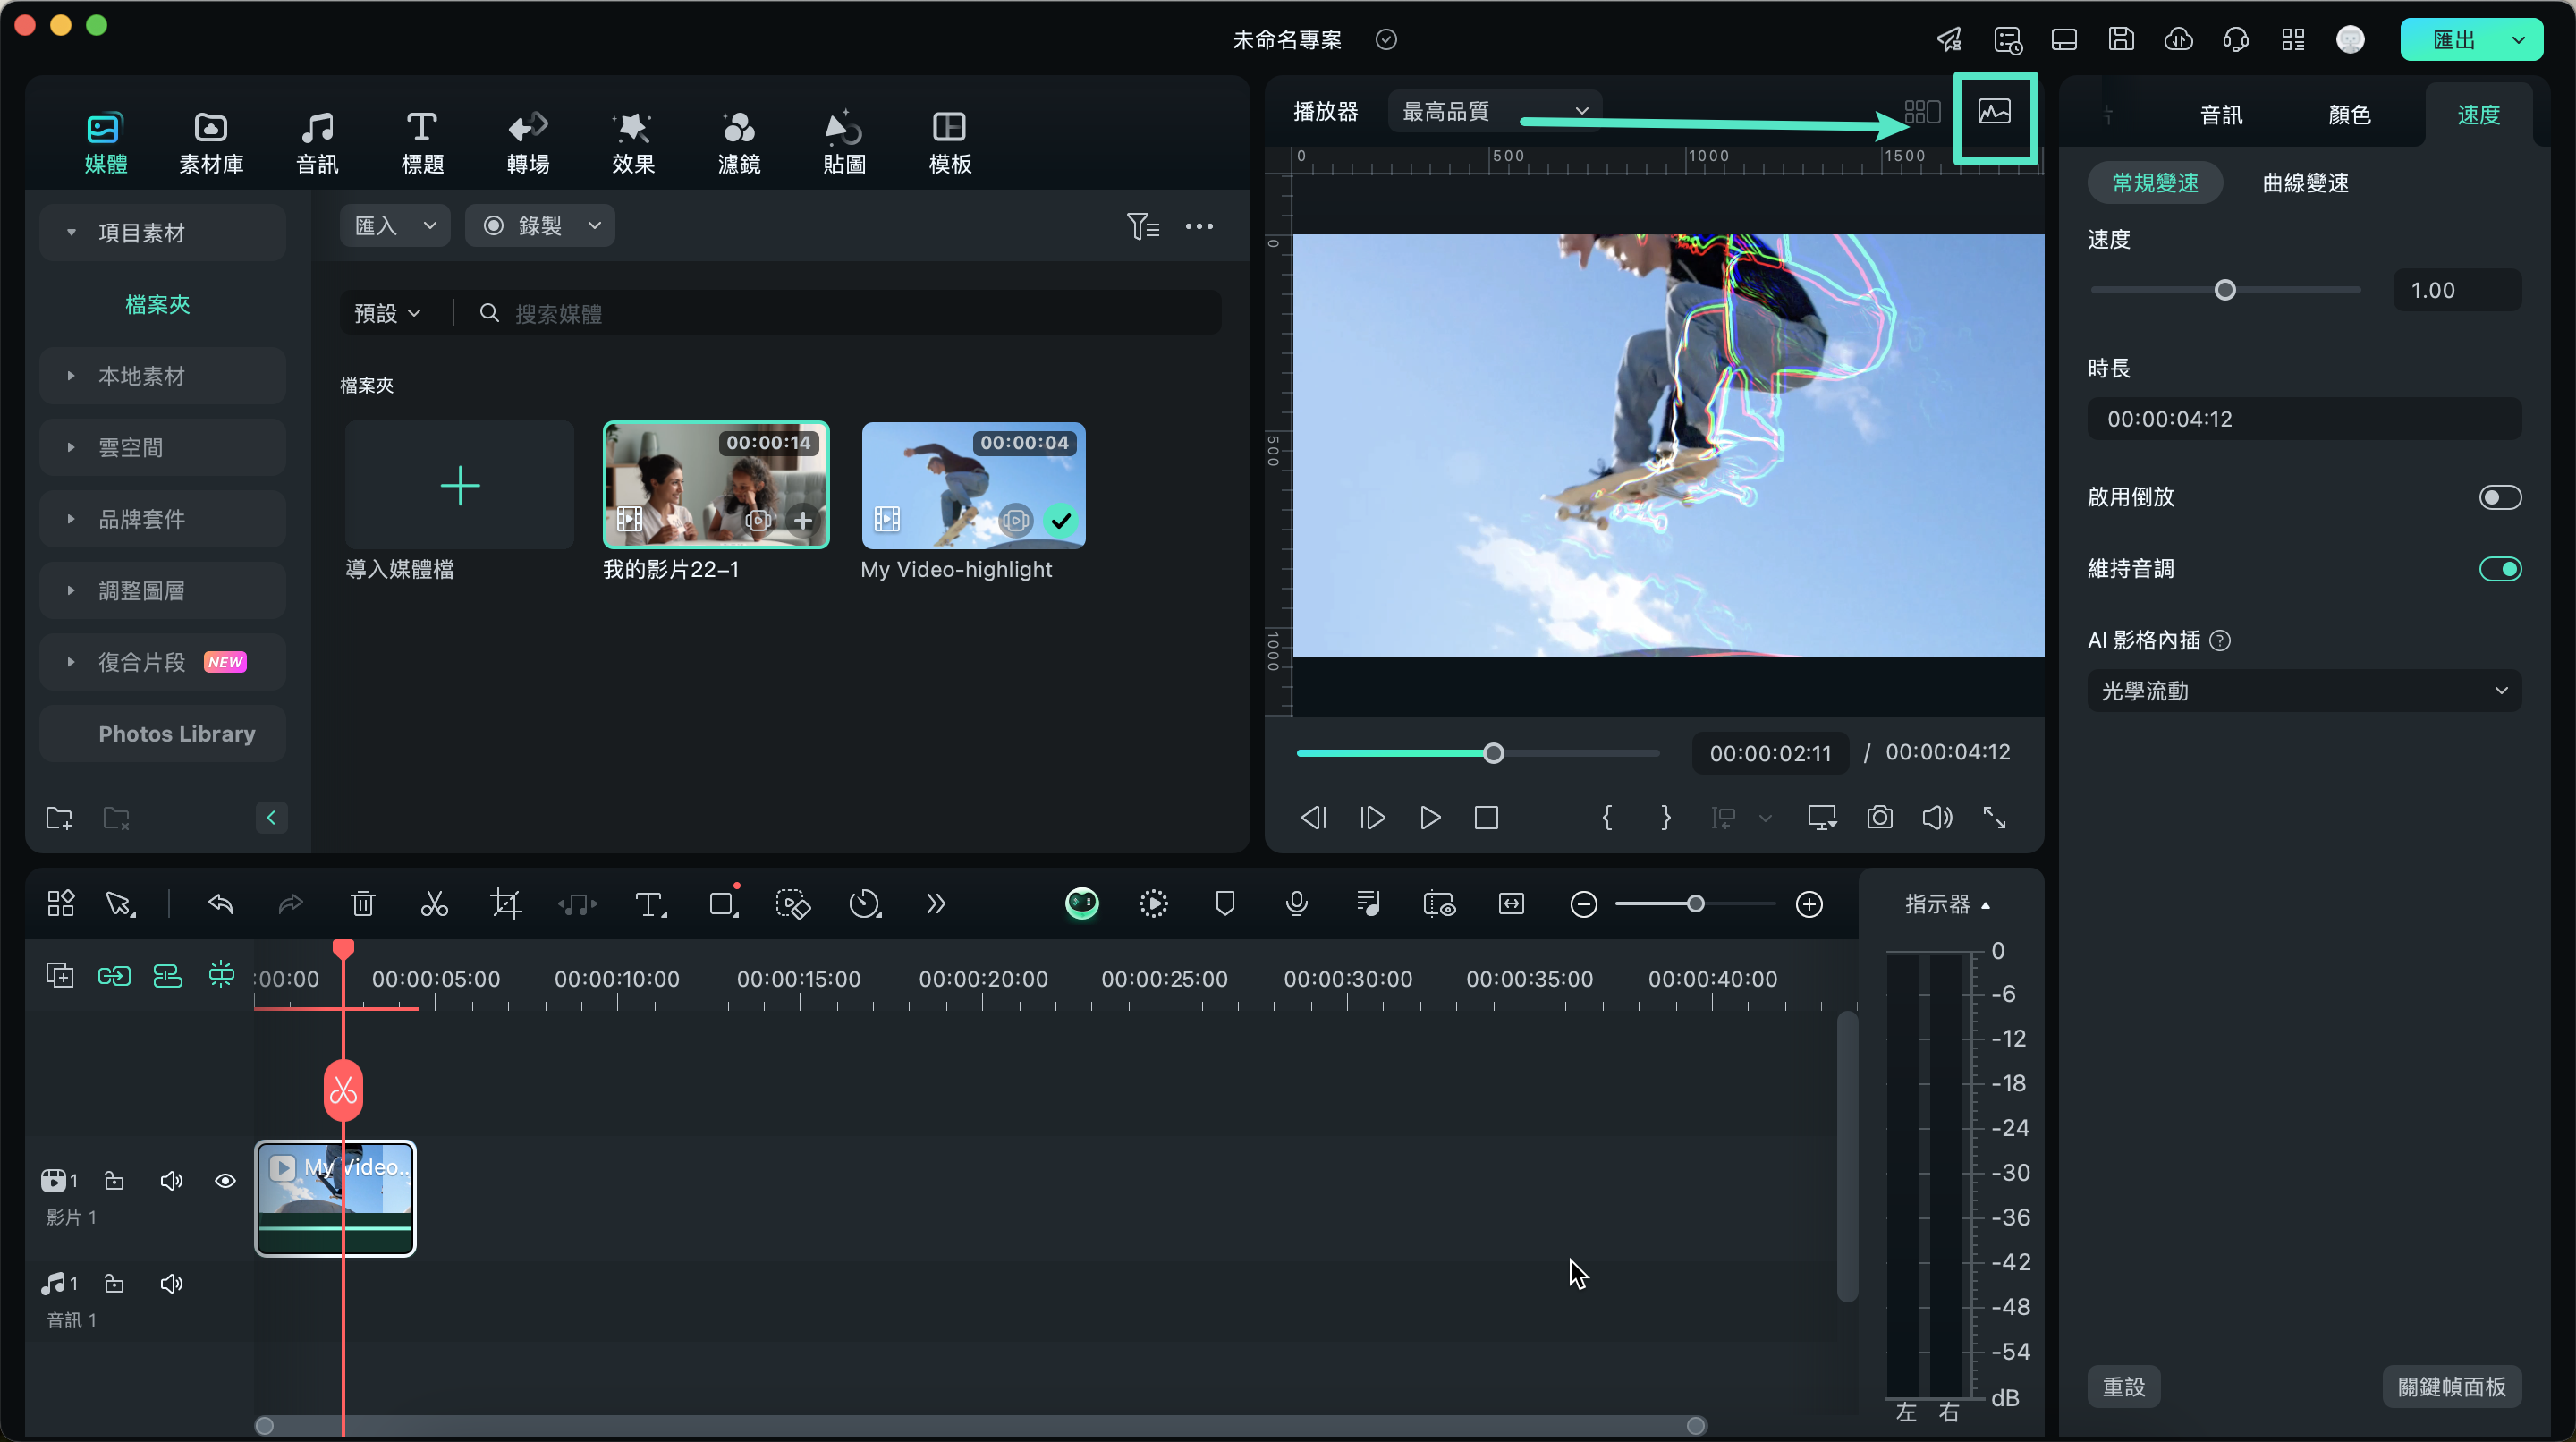Image resolution: width=2576 pixels, height=1442 pixels.
Task: Open the cloud upload icon
Action: coord(2178,40)
